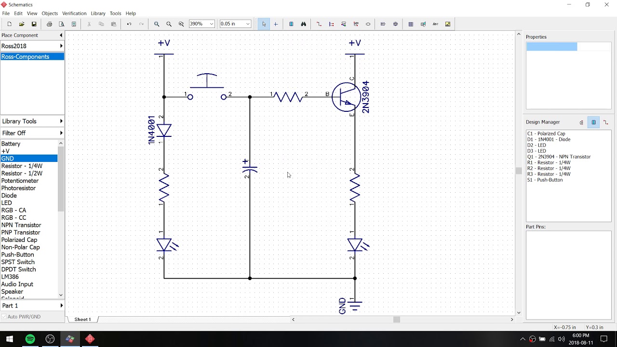
Task: Click the 2N3904 transistor symbol
Action: click(347, 97)
